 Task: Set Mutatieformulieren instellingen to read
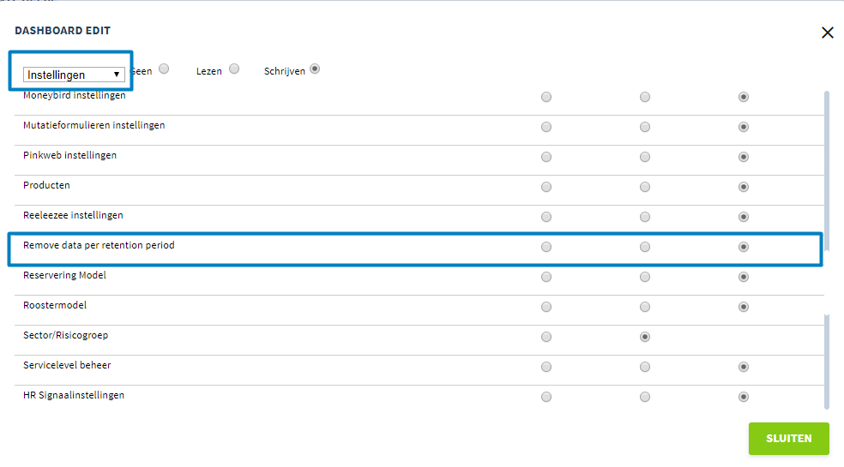(x=645, y=127)
